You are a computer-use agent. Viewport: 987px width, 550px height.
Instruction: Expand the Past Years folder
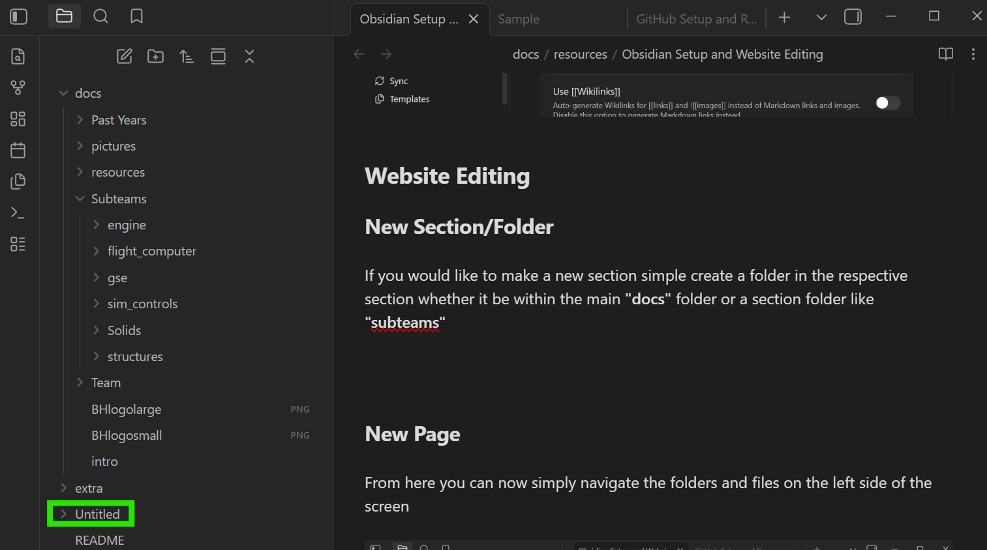click(x=80, y=119)
